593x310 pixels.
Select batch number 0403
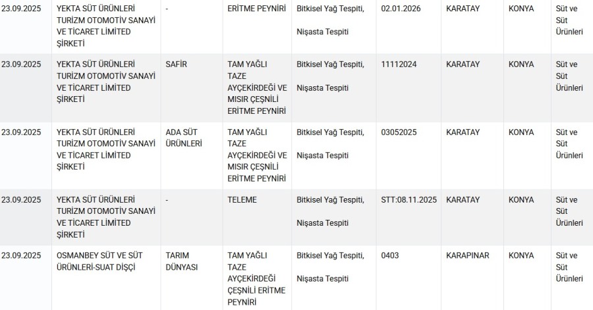click(390, 255)
